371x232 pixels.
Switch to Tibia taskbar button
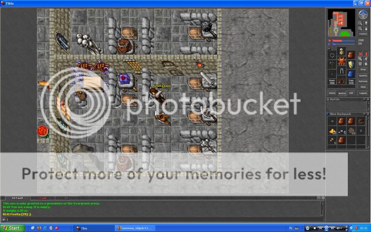[94, 228]
